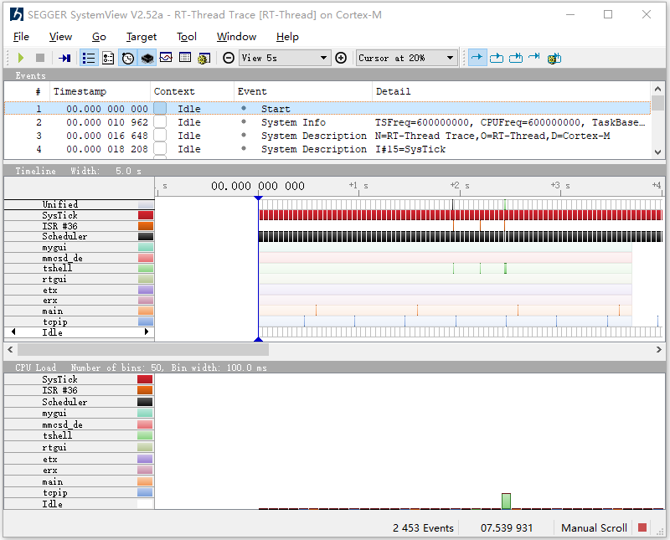The height and width of the screenshot is (540, 670).
Task: Open the Cursor at 20% dropdown
Action: tap(407, 58)
